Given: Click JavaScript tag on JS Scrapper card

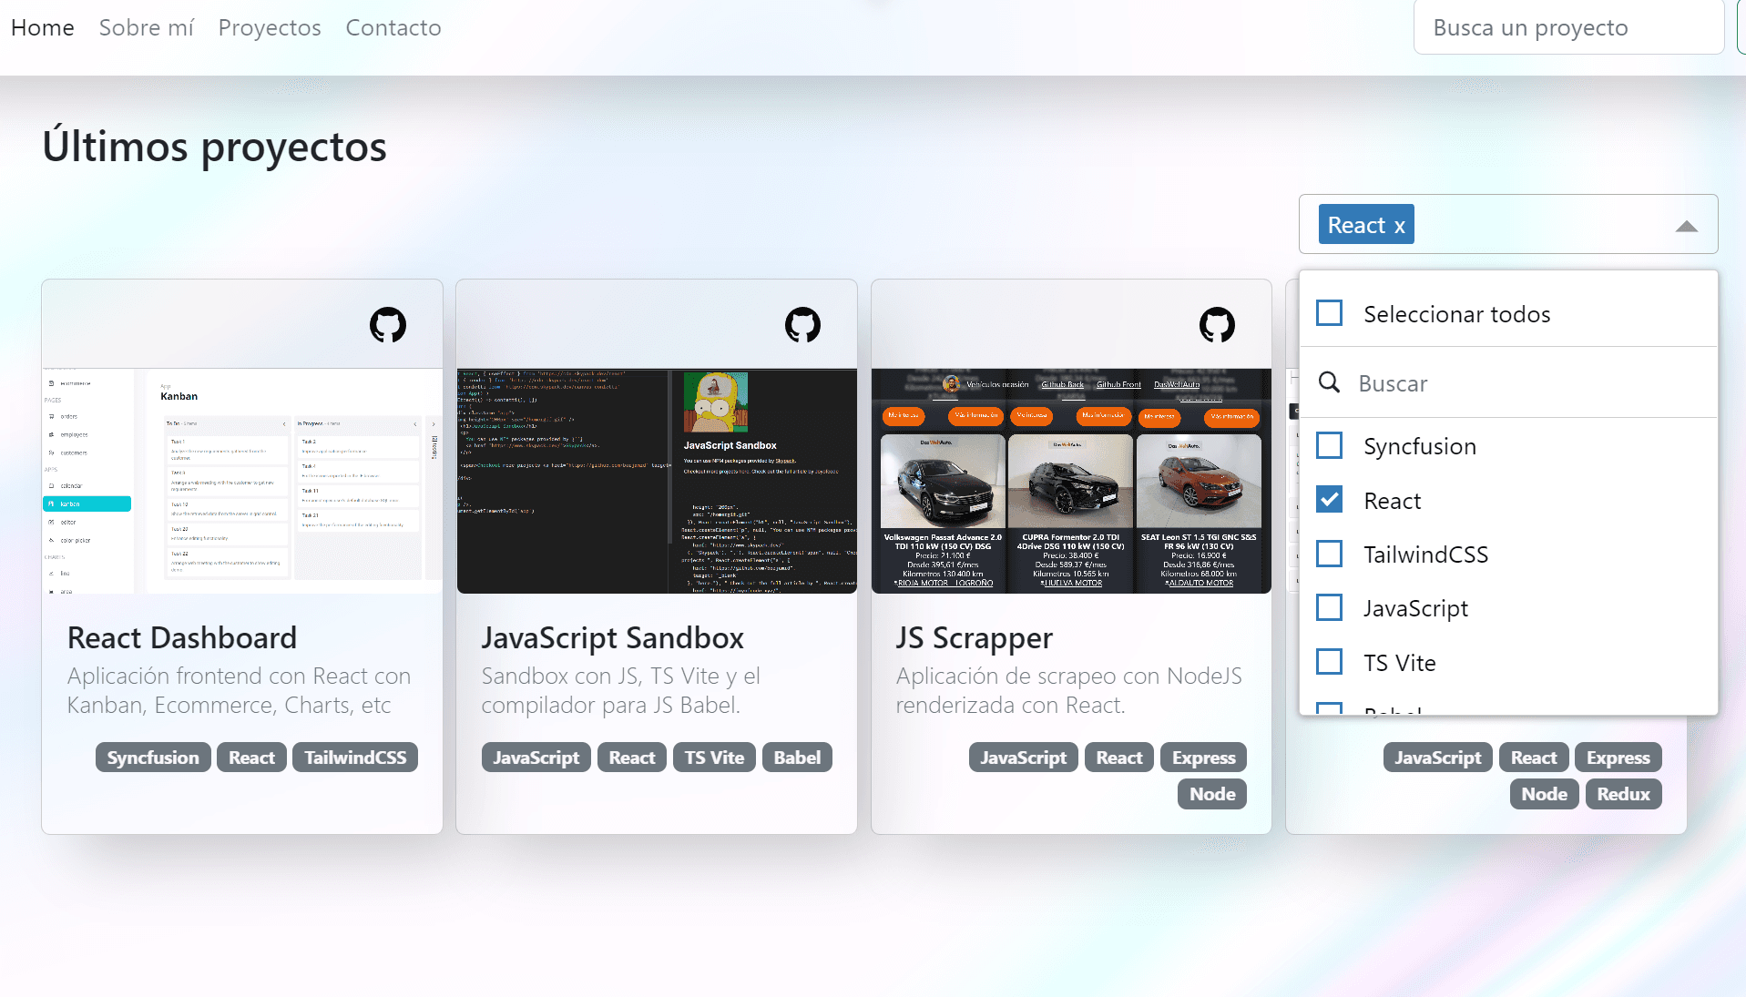Looking at the screenshot, I should [1024, 758].
